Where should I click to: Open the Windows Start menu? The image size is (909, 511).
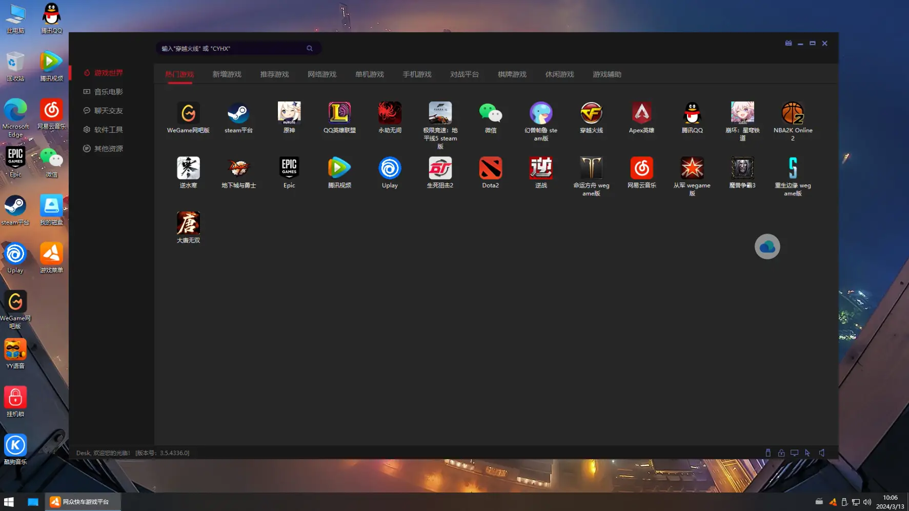tap(9, 502)
